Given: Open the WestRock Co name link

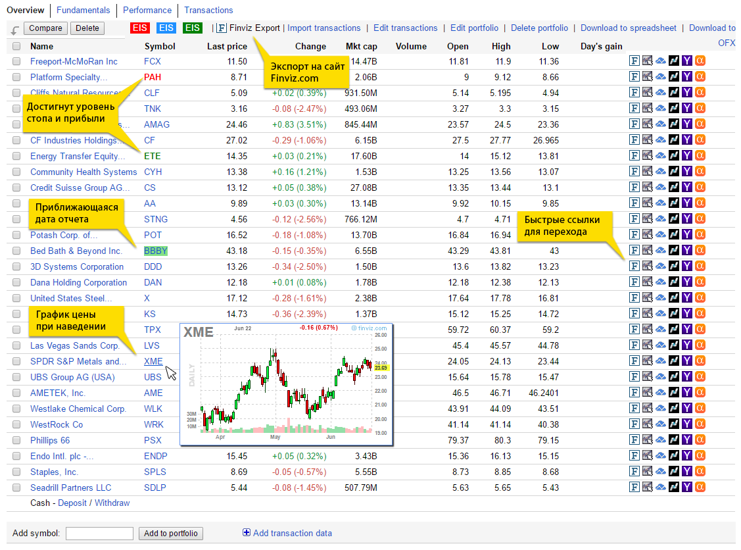Looking at the screenshot, I should click(x=57, y=425).
